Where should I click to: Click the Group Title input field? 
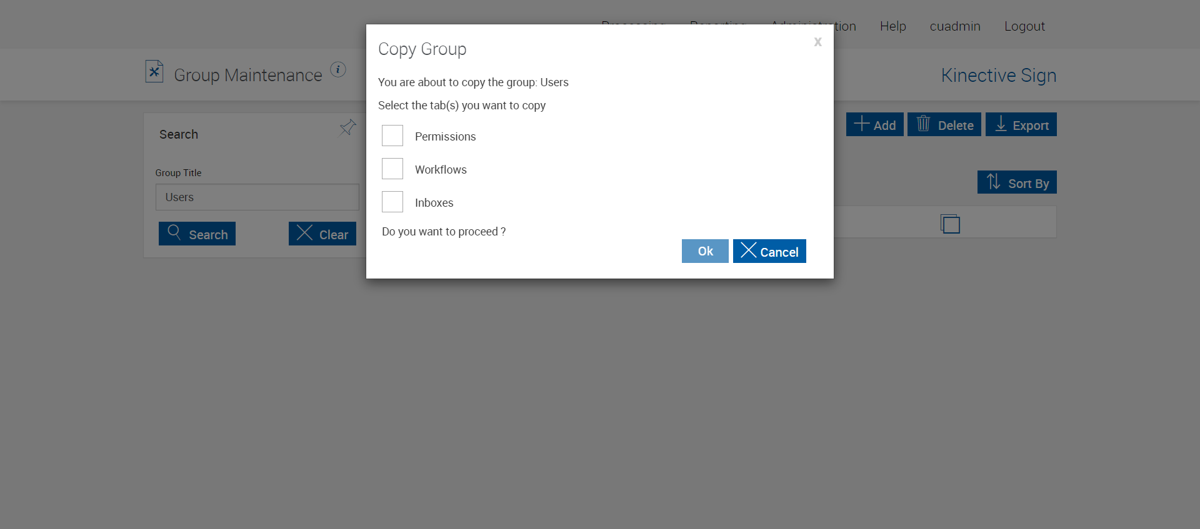(257, 197)
